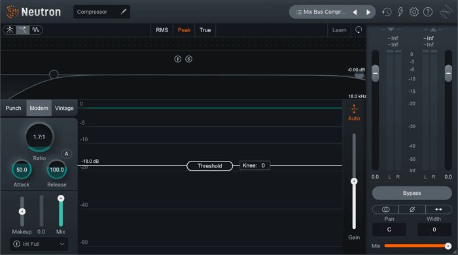Click the Learn button

coord(339,30)
